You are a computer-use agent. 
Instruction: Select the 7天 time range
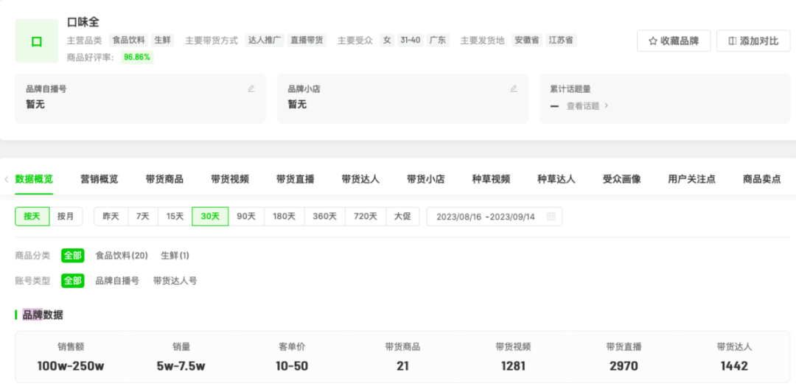pos(142,217)
